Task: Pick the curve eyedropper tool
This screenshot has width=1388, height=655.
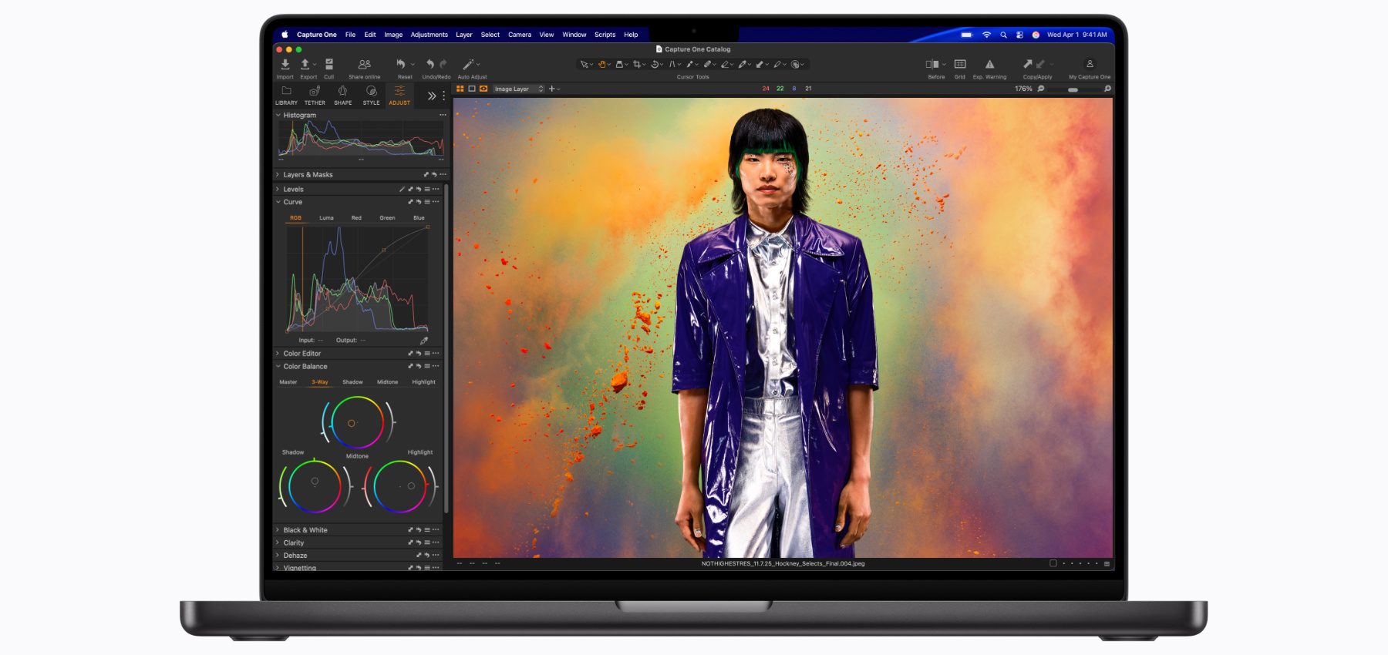Action: pyautogui.click(x=423, y=340)
